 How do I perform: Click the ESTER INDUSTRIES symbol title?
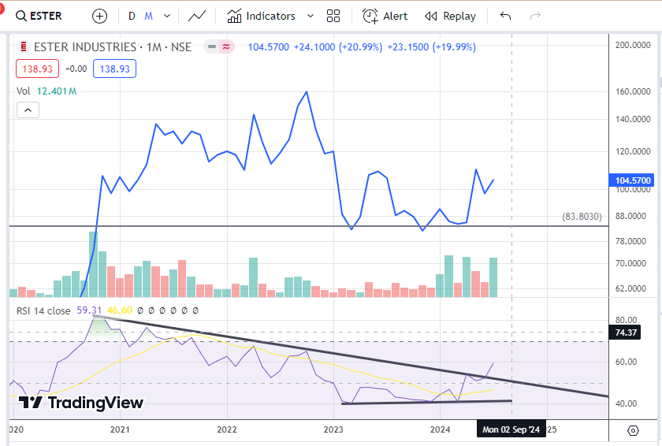[x=113, y=46]
